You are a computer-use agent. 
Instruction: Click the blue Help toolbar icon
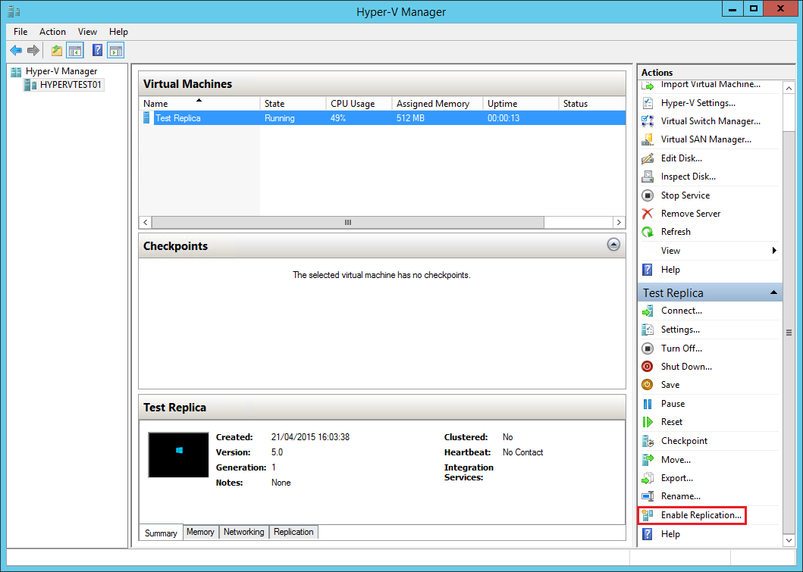pos(97,50)
